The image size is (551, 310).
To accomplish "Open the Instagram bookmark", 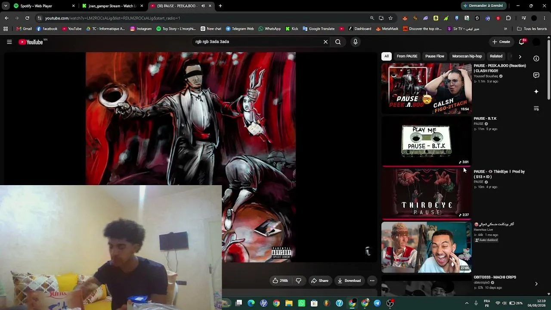I will (141, 29).
